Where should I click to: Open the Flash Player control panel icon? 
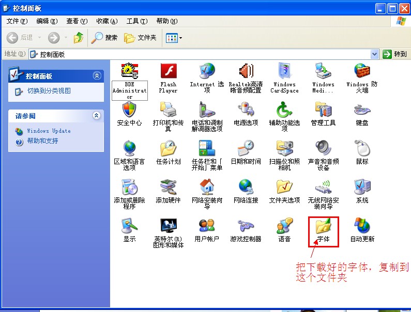[x=169, y=71]
